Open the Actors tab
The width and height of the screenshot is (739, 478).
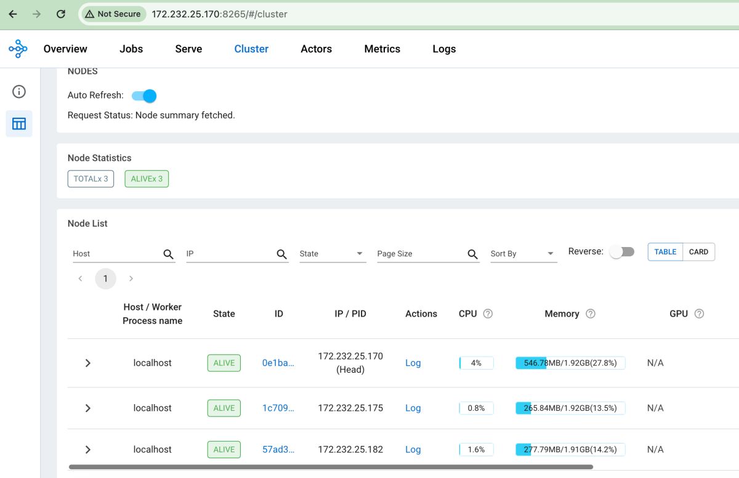(316, 49)
